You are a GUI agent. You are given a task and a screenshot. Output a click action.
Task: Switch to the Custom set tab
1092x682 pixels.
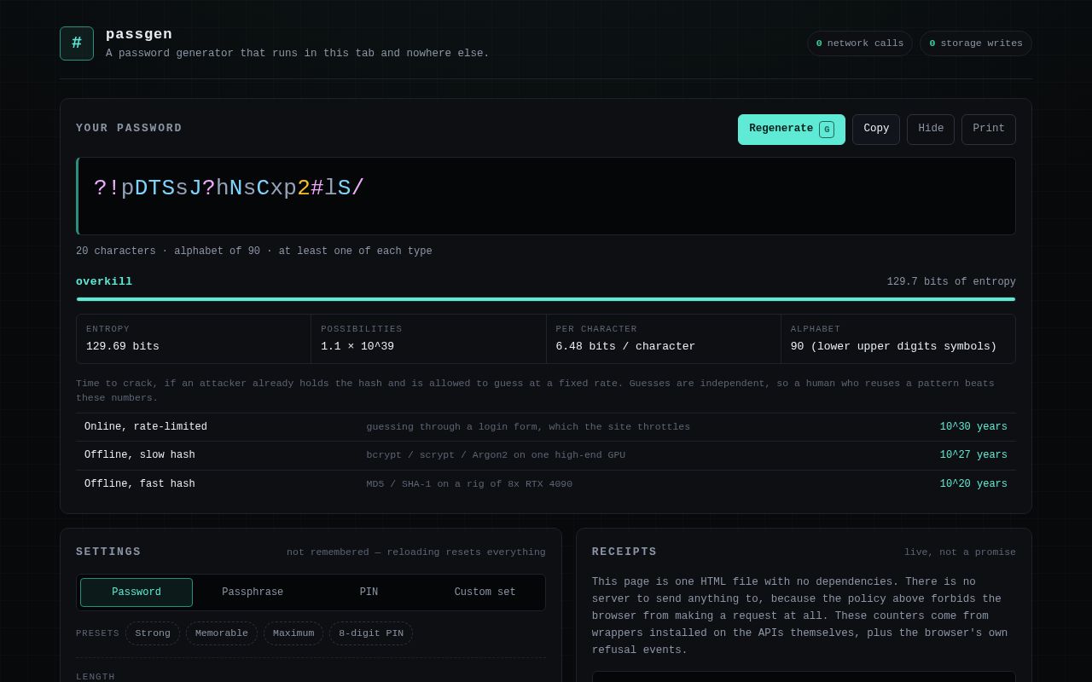(x=485, y=592)
